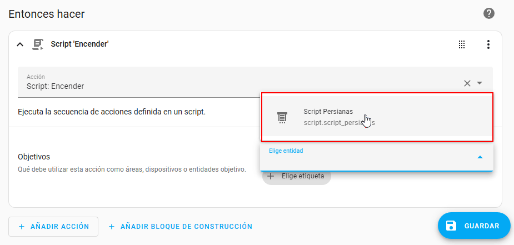Viewport: 514px width, 245px height.
Task: Click the plus icon on Elige etiqueta
Action: pyautogui.click(x=271, y=176)
